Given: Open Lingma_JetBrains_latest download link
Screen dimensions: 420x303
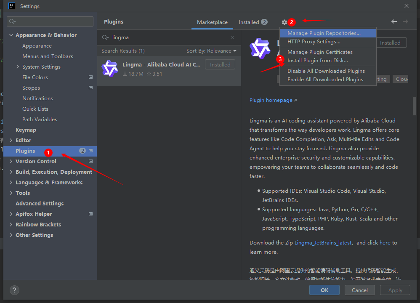Looking at the screenshot, I should pyautogui.click(x=323, y=243).
